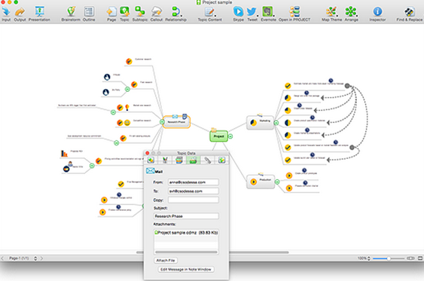Click the empty Copy field
Viewport: 424px width, 281px height.
(x=193, y=200)
